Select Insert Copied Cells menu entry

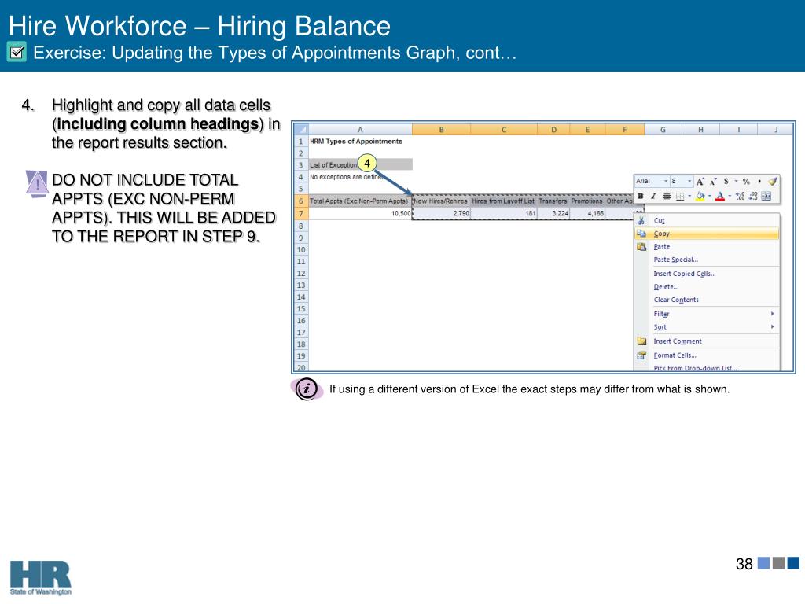tap(707, 274)
